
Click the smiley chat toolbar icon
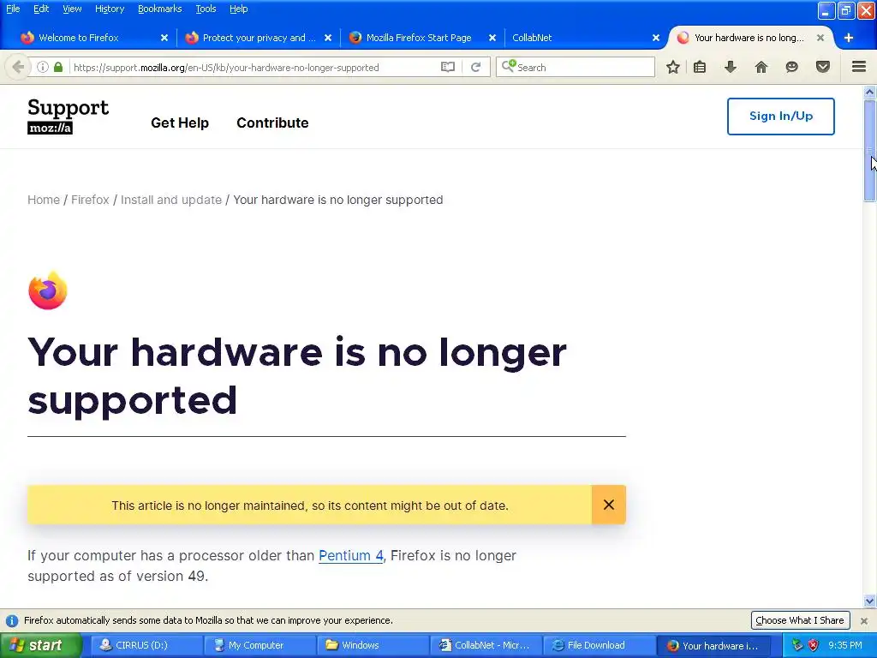click(x=791, y=67)
